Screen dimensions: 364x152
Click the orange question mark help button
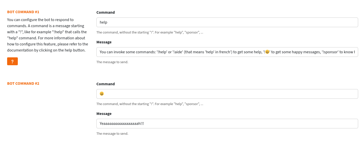pos(12,61)
